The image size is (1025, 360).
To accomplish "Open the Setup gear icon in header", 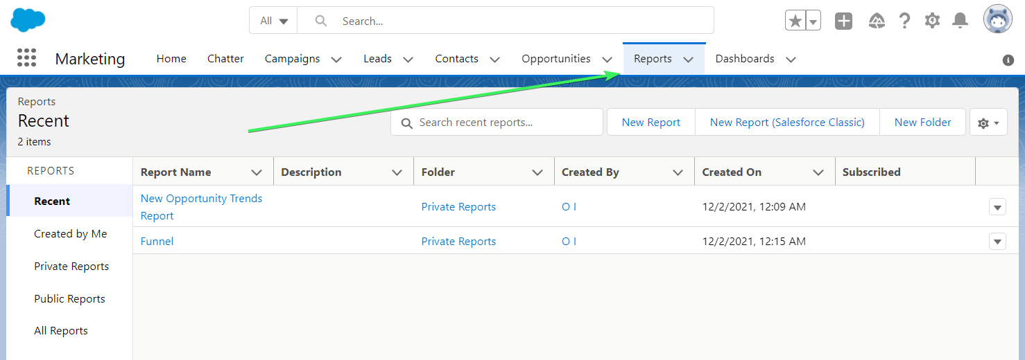I will pos(932,21).
